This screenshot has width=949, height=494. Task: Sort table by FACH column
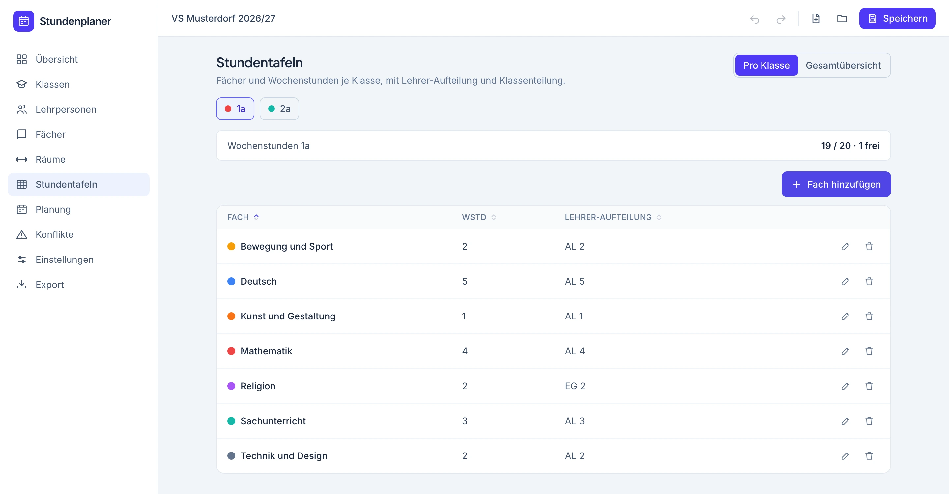[x=243, y=217]
